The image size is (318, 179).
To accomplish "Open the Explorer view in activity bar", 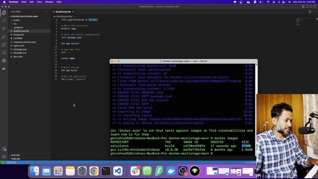I will coord(4,13).
